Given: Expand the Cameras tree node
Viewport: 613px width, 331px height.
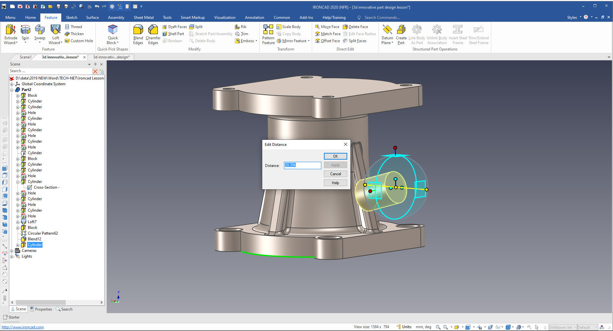Looking at the screenshot, I should (12, 251).
